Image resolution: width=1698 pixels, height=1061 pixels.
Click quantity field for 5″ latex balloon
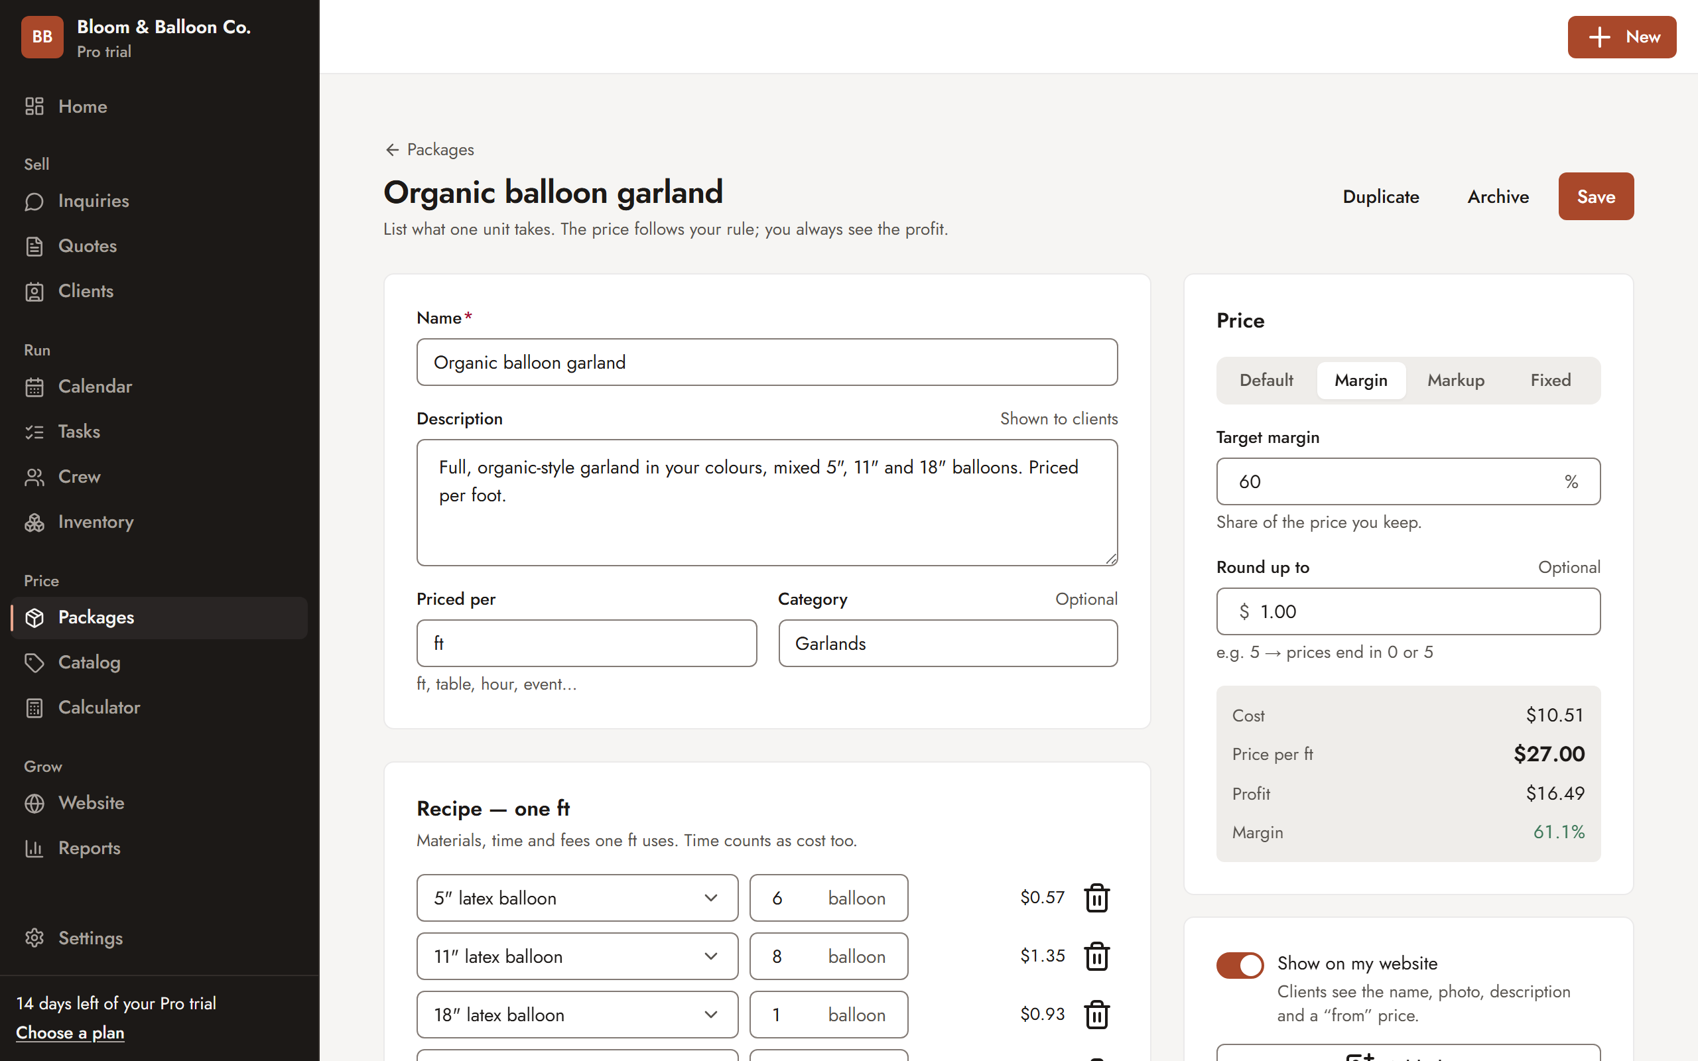coord(828,897)
